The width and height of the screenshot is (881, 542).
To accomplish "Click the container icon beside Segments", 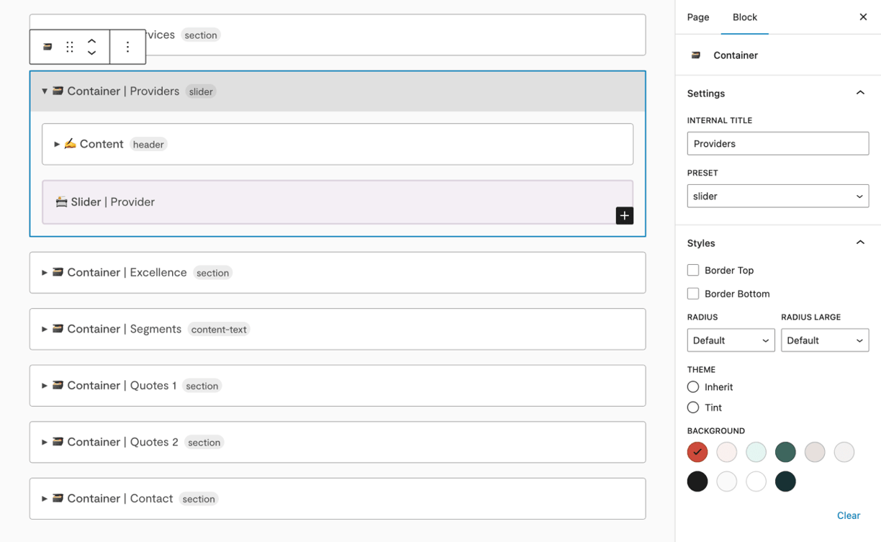I will [58, 328].
